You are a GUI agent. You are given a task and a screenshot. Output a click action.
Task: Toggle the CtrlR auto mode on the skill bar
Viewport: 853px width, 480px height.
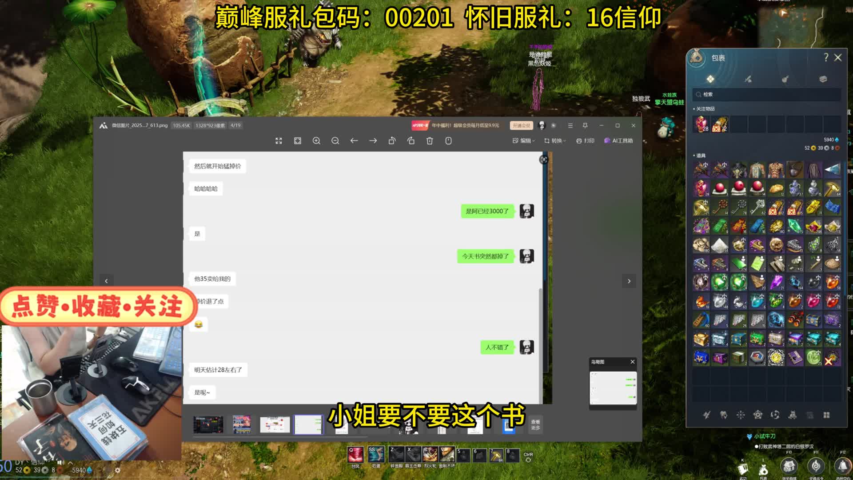[x=529, y=458]
